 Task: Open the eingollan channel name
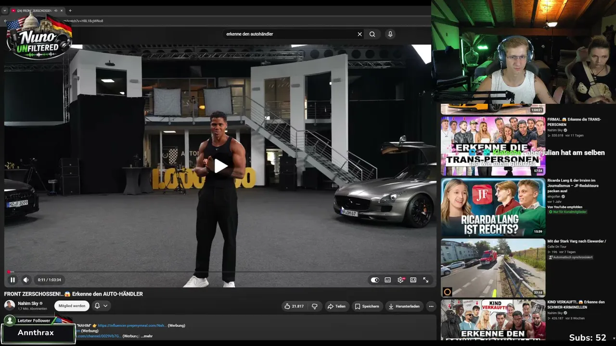[553, 197]
